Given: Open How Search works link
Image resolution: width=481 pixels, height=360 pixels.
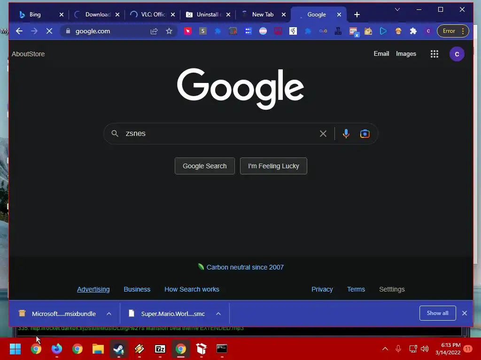Looking at the screenshot, I should pyautogui.click(x=192, y=289).
